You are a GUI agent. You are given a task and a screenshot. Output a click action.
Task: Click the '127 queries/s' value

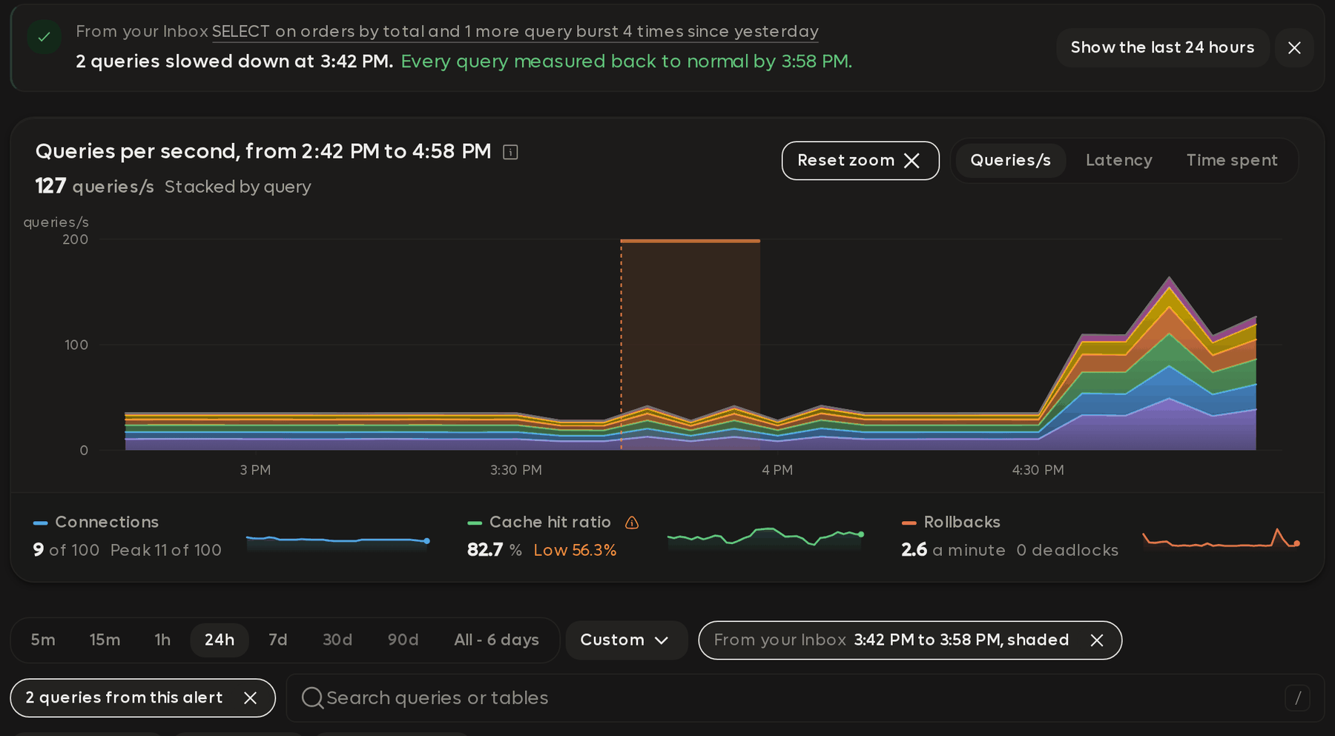(95, 186)
